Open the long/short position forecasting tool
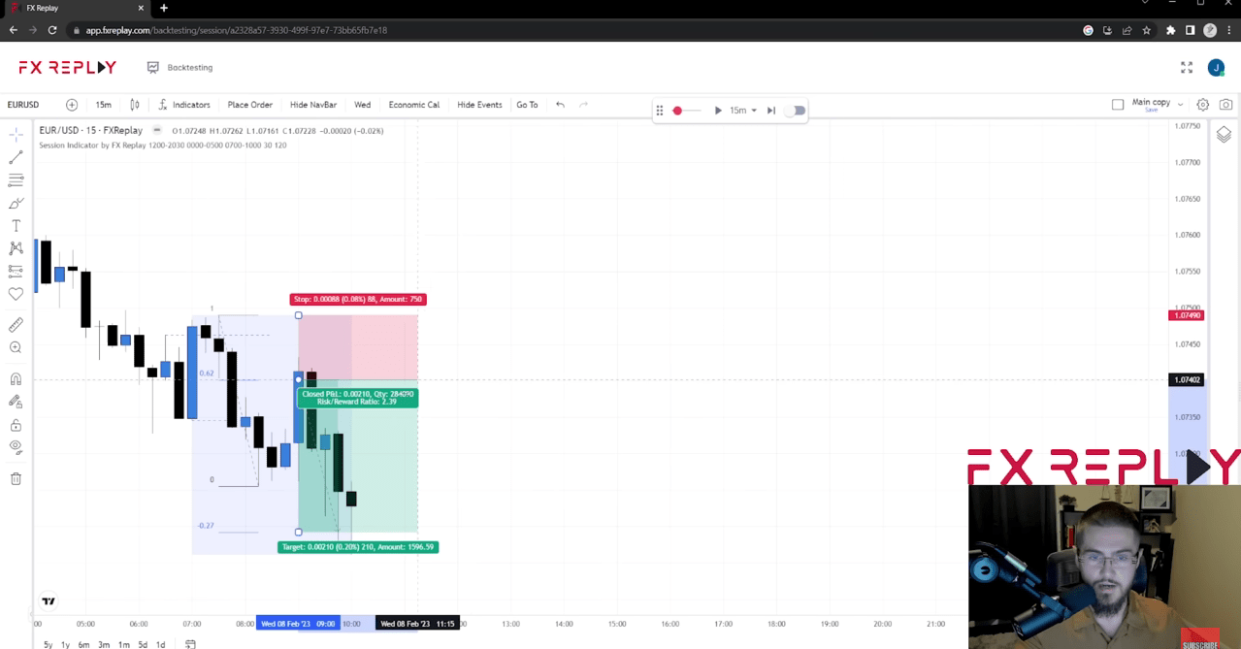The image size is (1241, 649). [x=16, y=272]
